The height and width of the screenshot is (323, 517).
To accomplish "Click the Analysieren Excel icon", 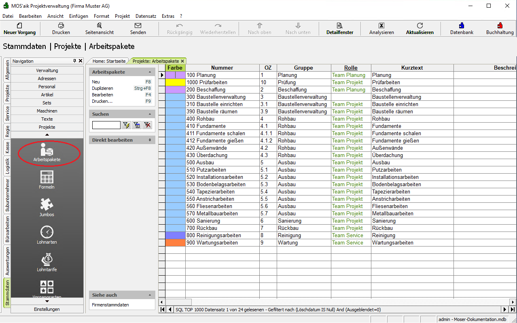I will tap(381, 25).
